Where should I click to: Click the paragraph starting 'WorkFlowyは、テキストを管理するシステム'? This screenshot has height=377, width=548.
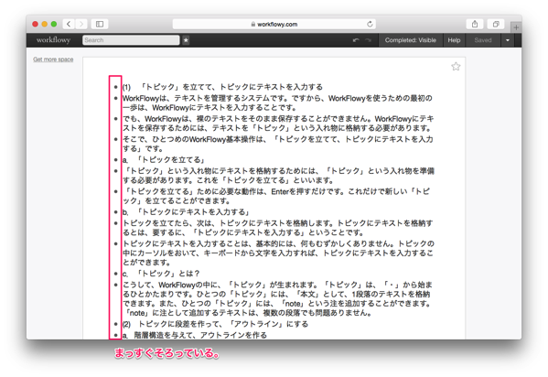tap(277, 102)
